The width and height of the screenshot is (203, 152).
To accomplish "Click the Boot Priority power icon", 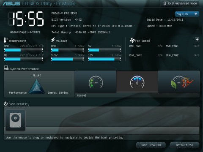I will (5, 103).
